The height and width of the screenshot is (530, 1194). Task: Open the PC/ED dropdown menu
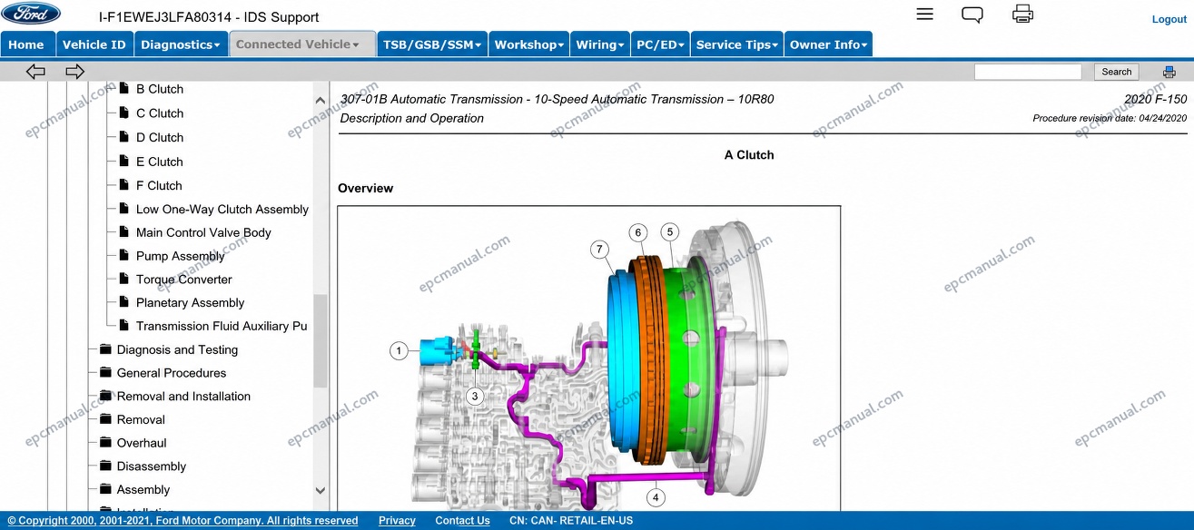[660, 44]
